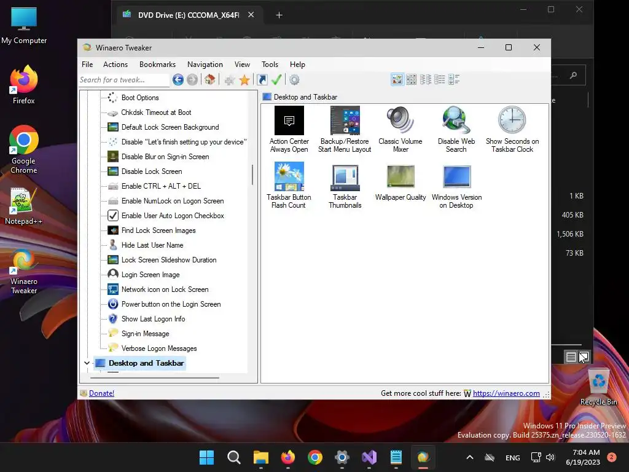Switch to list view mode button
The image size is (629, 472).
pyautogui.click(x=440, y=79)
